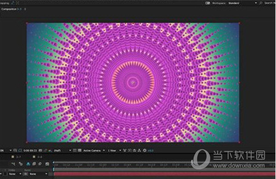This screenshot has height=179, width=276.
Task: Toggle Motion Blur in timeline
Action: click(40, 164)
